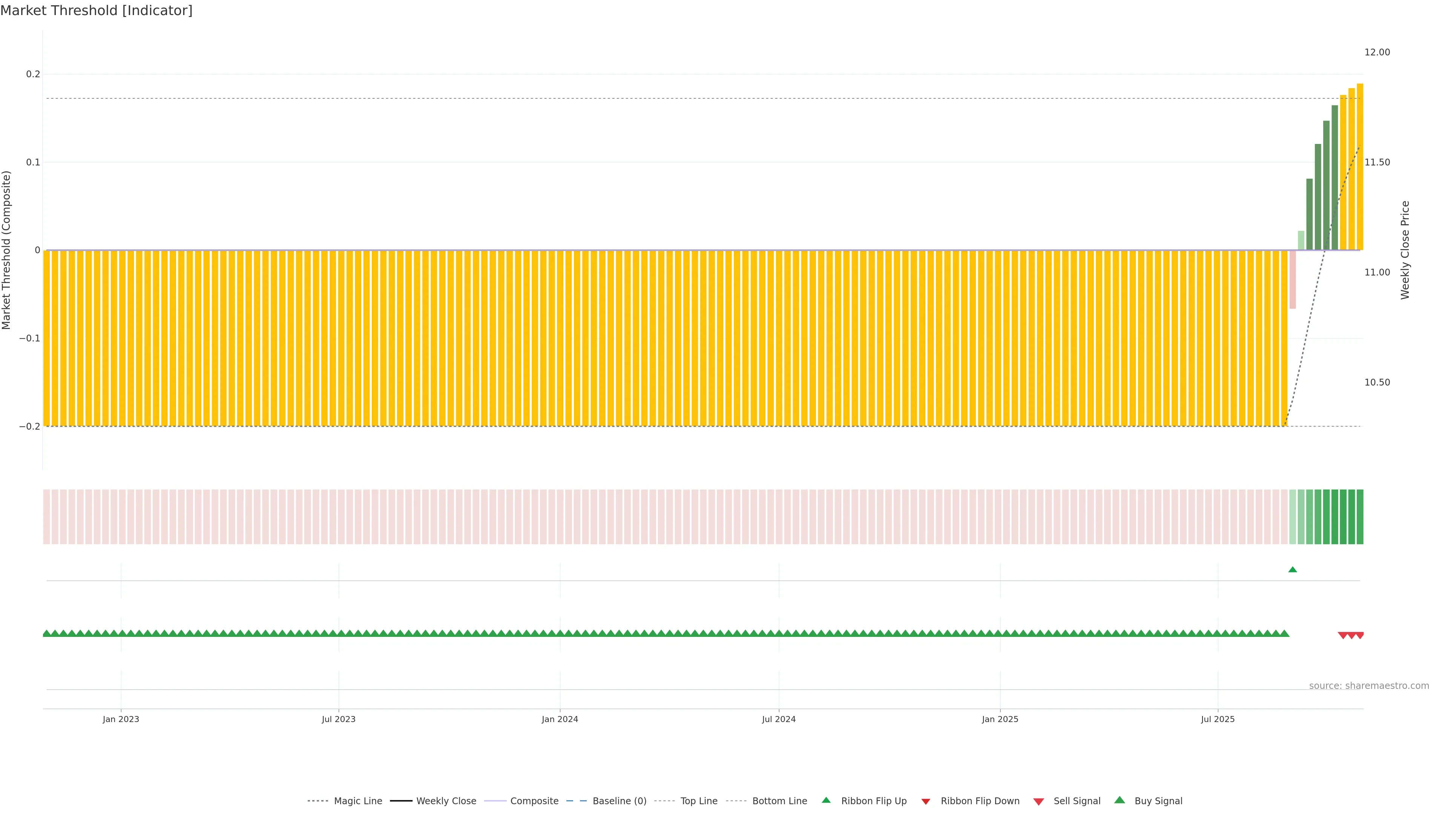Click the Jan 2023 x-axis label
Screen dimensions: 1448x814
(x=121, y=719)
